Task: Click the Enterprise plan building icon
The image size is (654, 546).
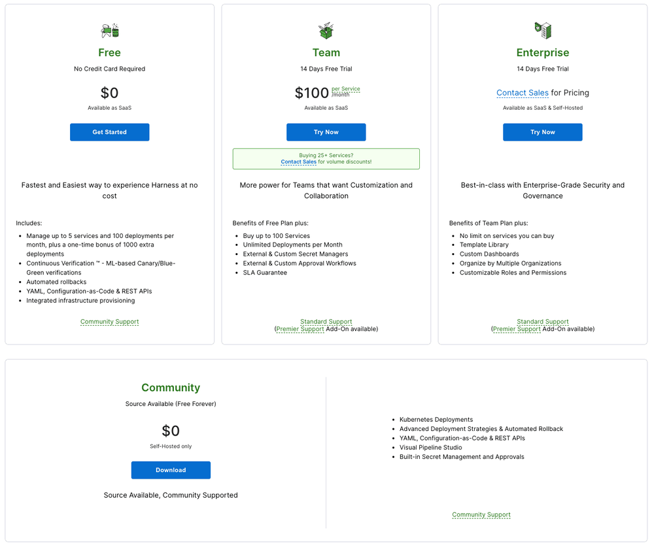Action: tap(543, 29)
